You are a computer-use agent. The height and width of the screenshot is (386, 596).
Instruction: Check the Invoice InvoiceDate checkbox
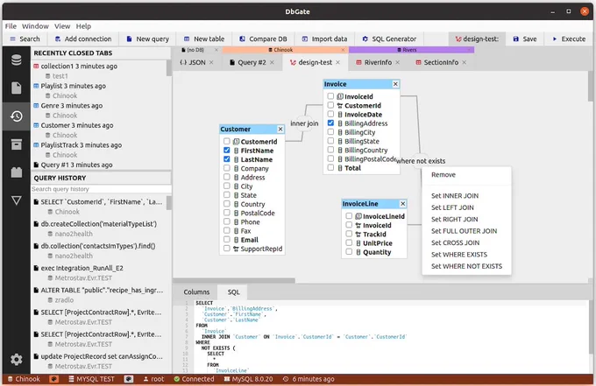(x=330, y=114)
